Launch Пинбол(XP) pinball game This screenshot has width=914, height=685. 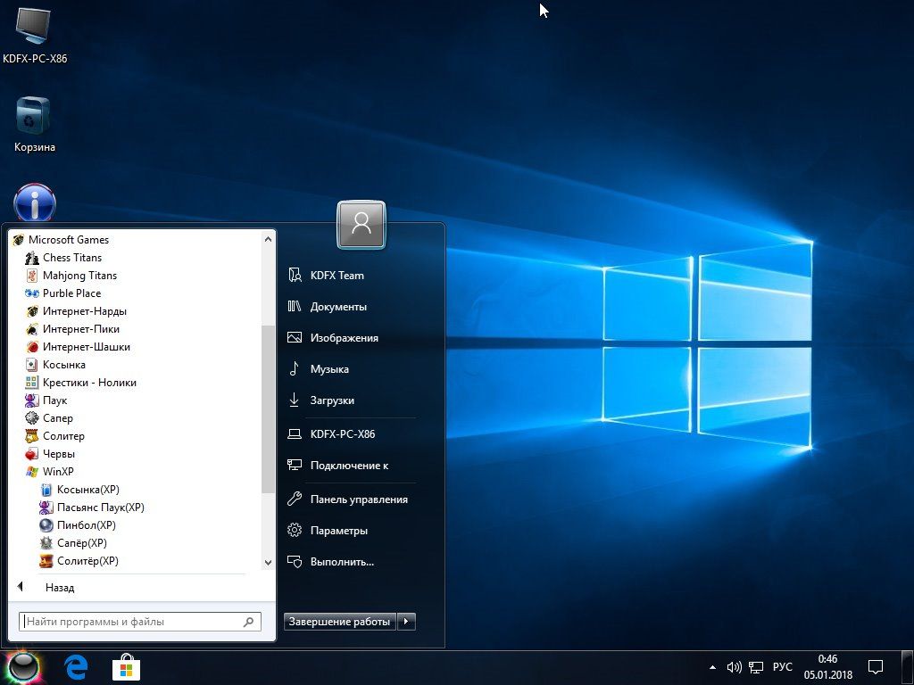click(86, 525)
